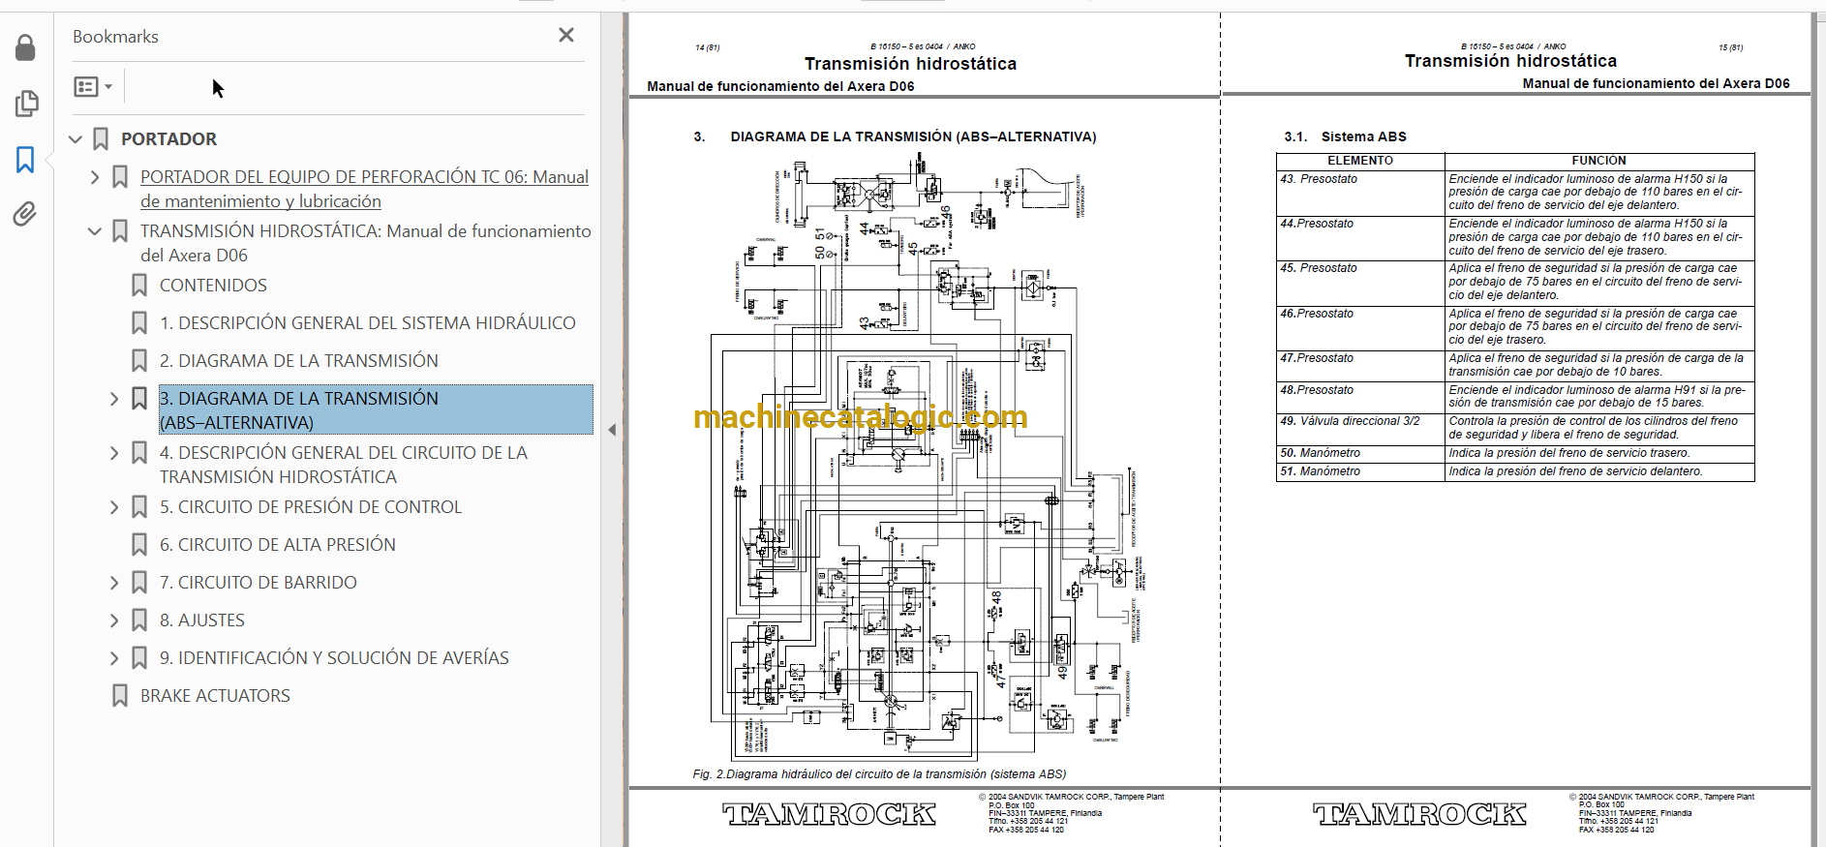The image size is (1826, 847).
Task: Click bookmark icon beside PORTADOR root
Action: pos(101,139)
